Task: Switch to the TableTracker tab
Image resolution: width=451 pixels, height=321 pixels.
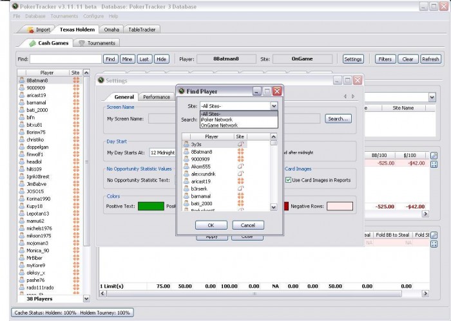Action: point(142,30)
